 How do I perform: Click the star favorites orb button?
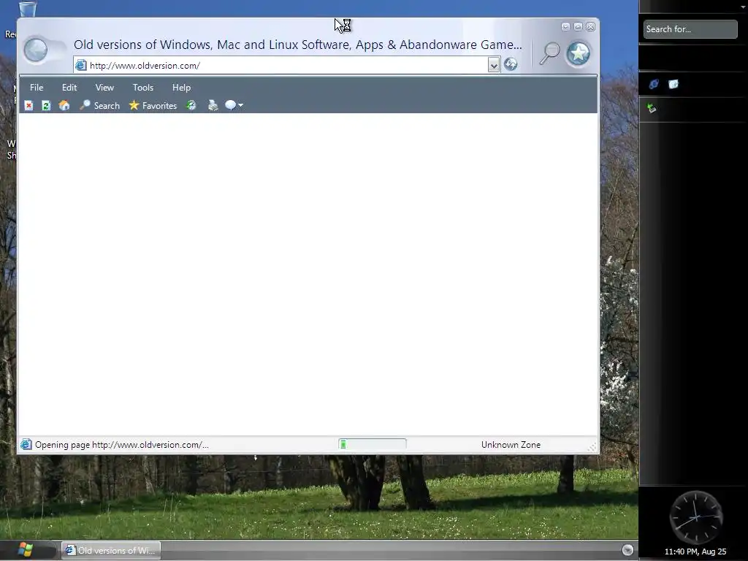tap(579, 53)
